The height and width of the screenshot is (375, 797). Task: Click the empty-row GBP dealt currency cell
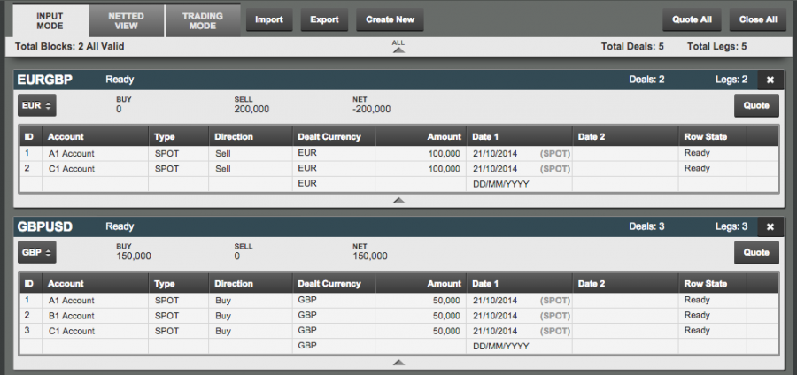[x=334, y=346]
